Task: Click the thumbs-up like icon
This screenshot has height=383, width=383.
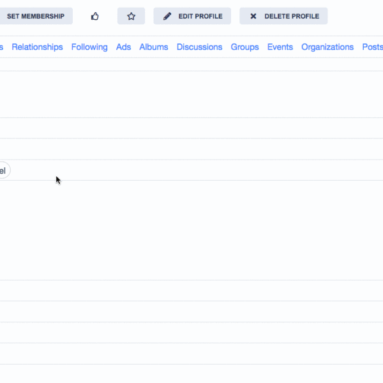Action: 95,16
